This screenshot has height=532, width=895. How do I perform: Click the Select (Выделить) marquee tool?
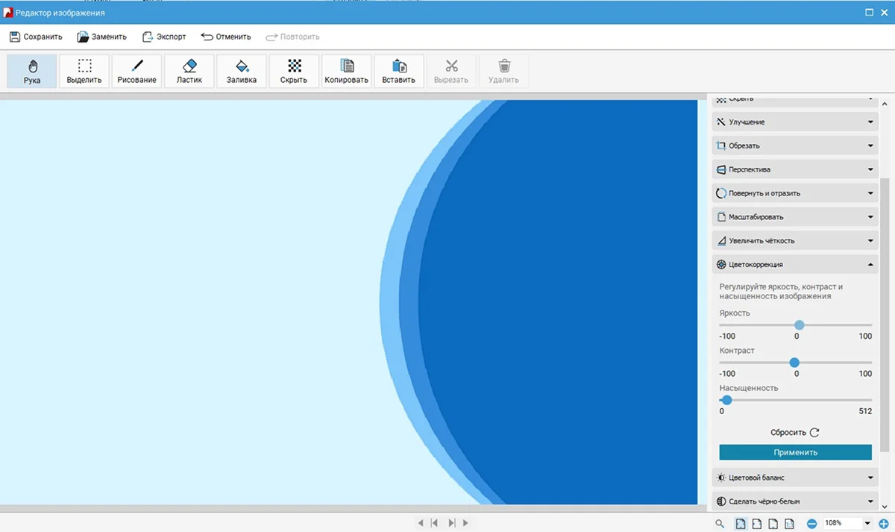(84, 72)
